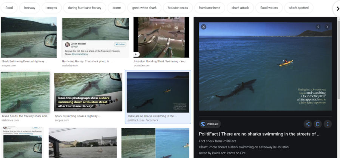Click the usatoday.com source label
Viewport: 340px width, 158px height.
[70, 65]
